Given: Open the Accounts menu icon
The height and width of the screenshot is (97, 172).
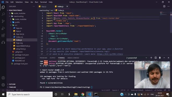Looking at the screenshot, I should click(3, 78).
